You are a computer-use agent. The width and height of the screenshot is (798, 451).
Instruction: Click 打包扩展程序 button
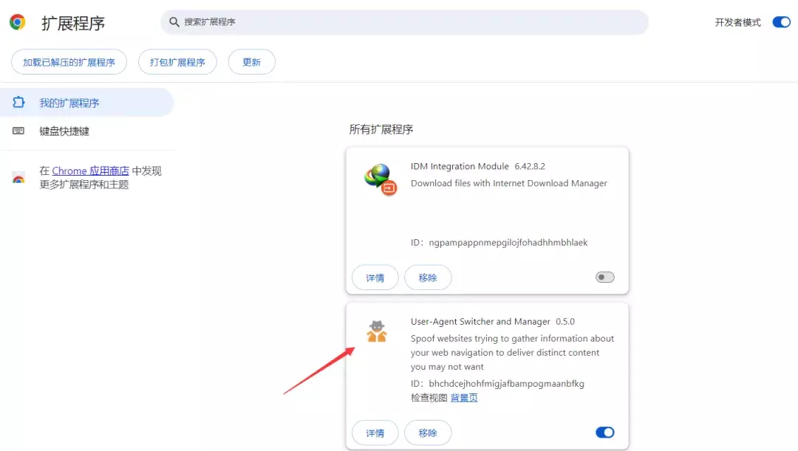tap(177, 62)
